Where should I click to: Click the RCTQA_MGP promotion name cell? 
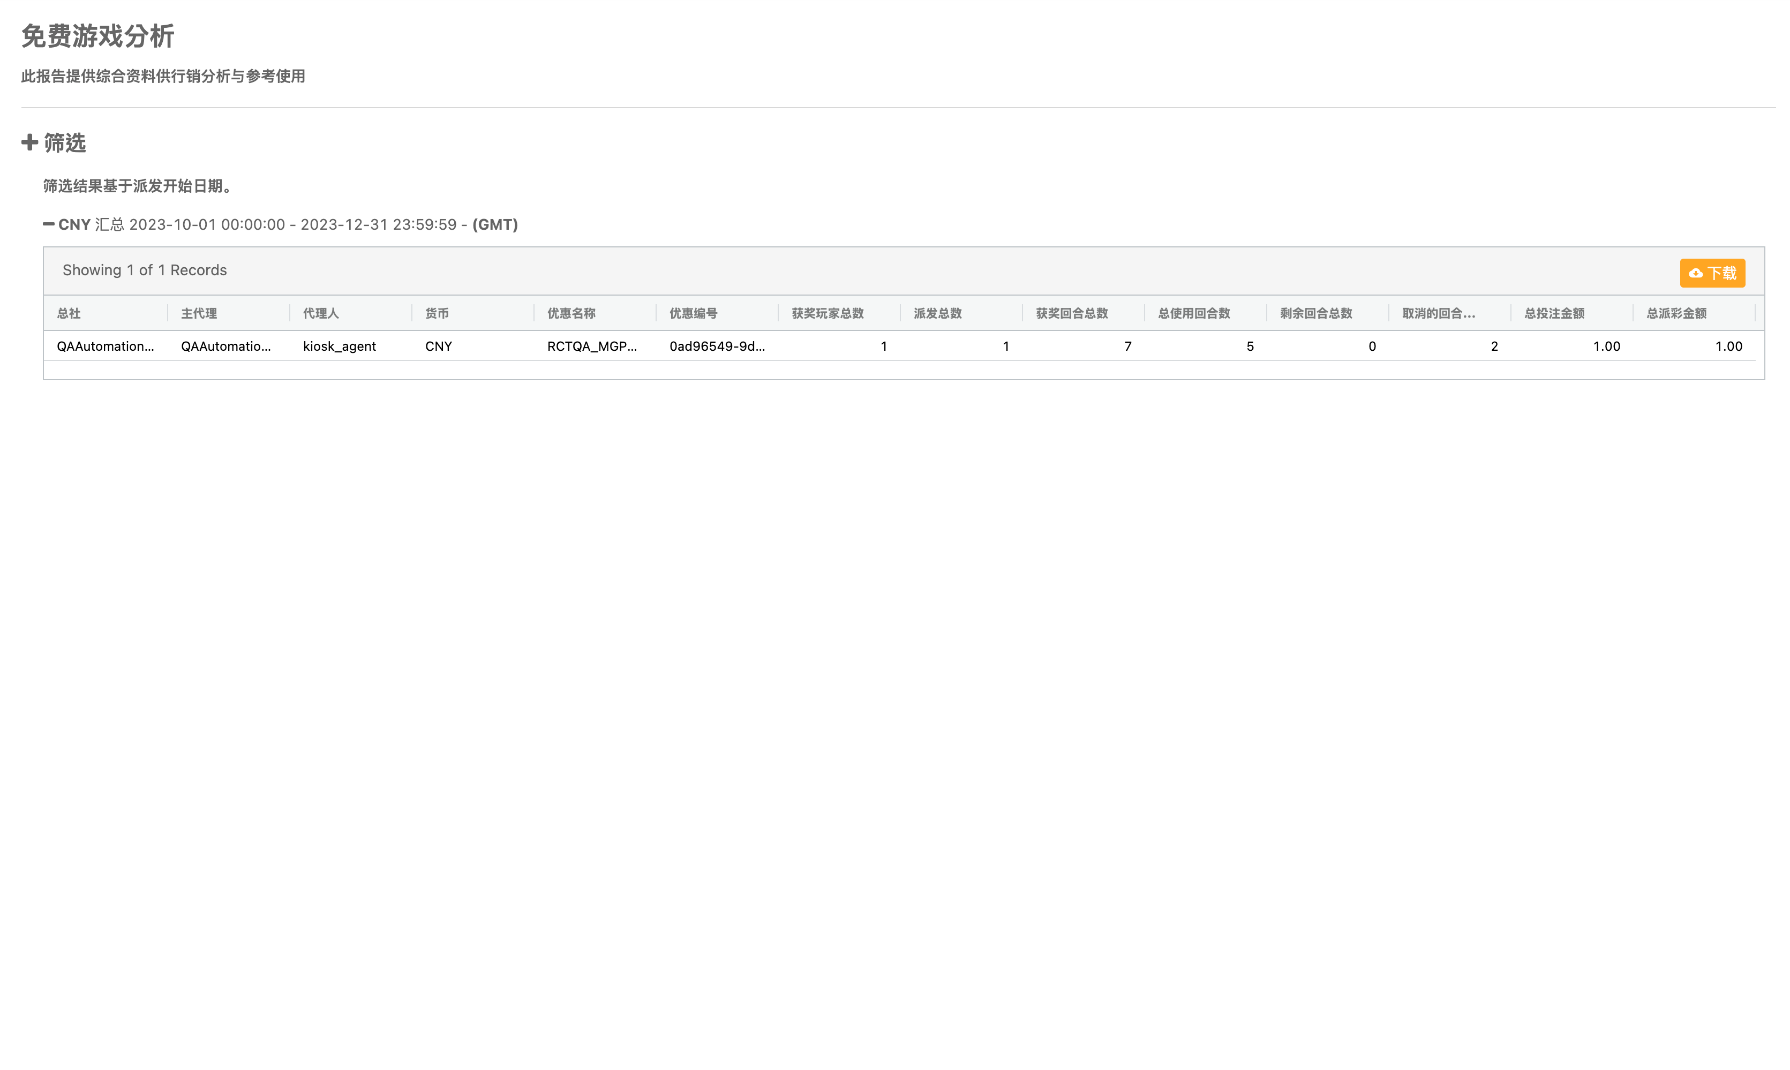pos(592,347)
